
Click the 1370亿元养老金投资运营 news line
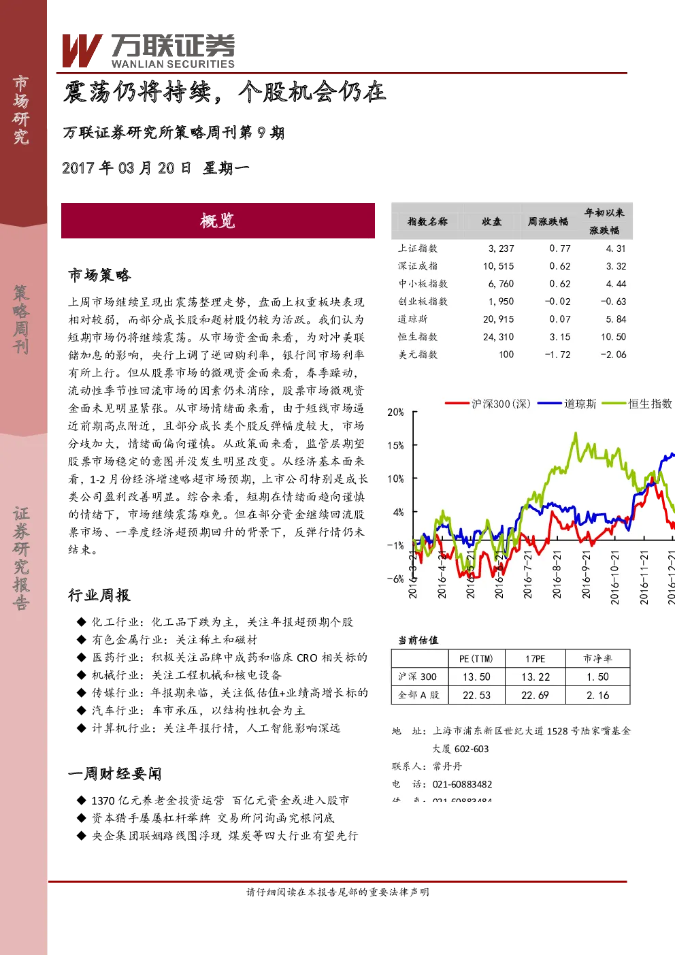pyautogui.click(x=213, y=800)
